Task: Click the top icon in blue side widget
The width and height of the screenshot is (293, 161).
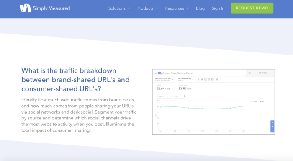Action: 272,122
